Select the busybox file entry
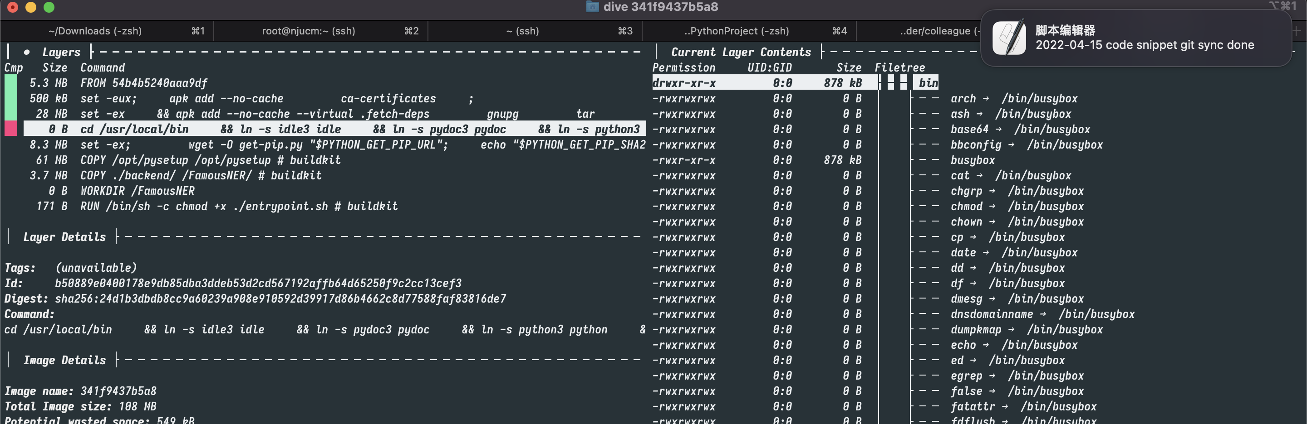Screen dimensions: 1307x424 (x=972, y=160)
